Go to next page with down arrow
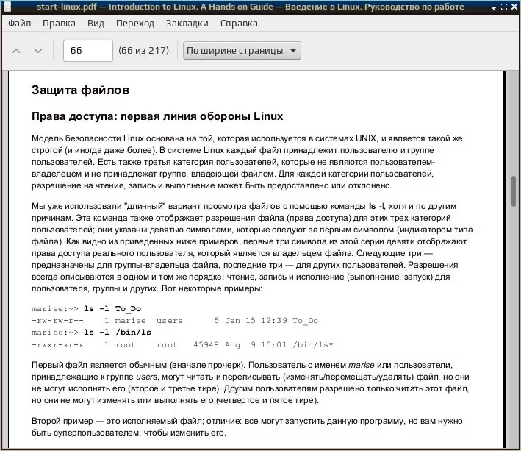This screenshot has height=451, width=521. [38, 51]
